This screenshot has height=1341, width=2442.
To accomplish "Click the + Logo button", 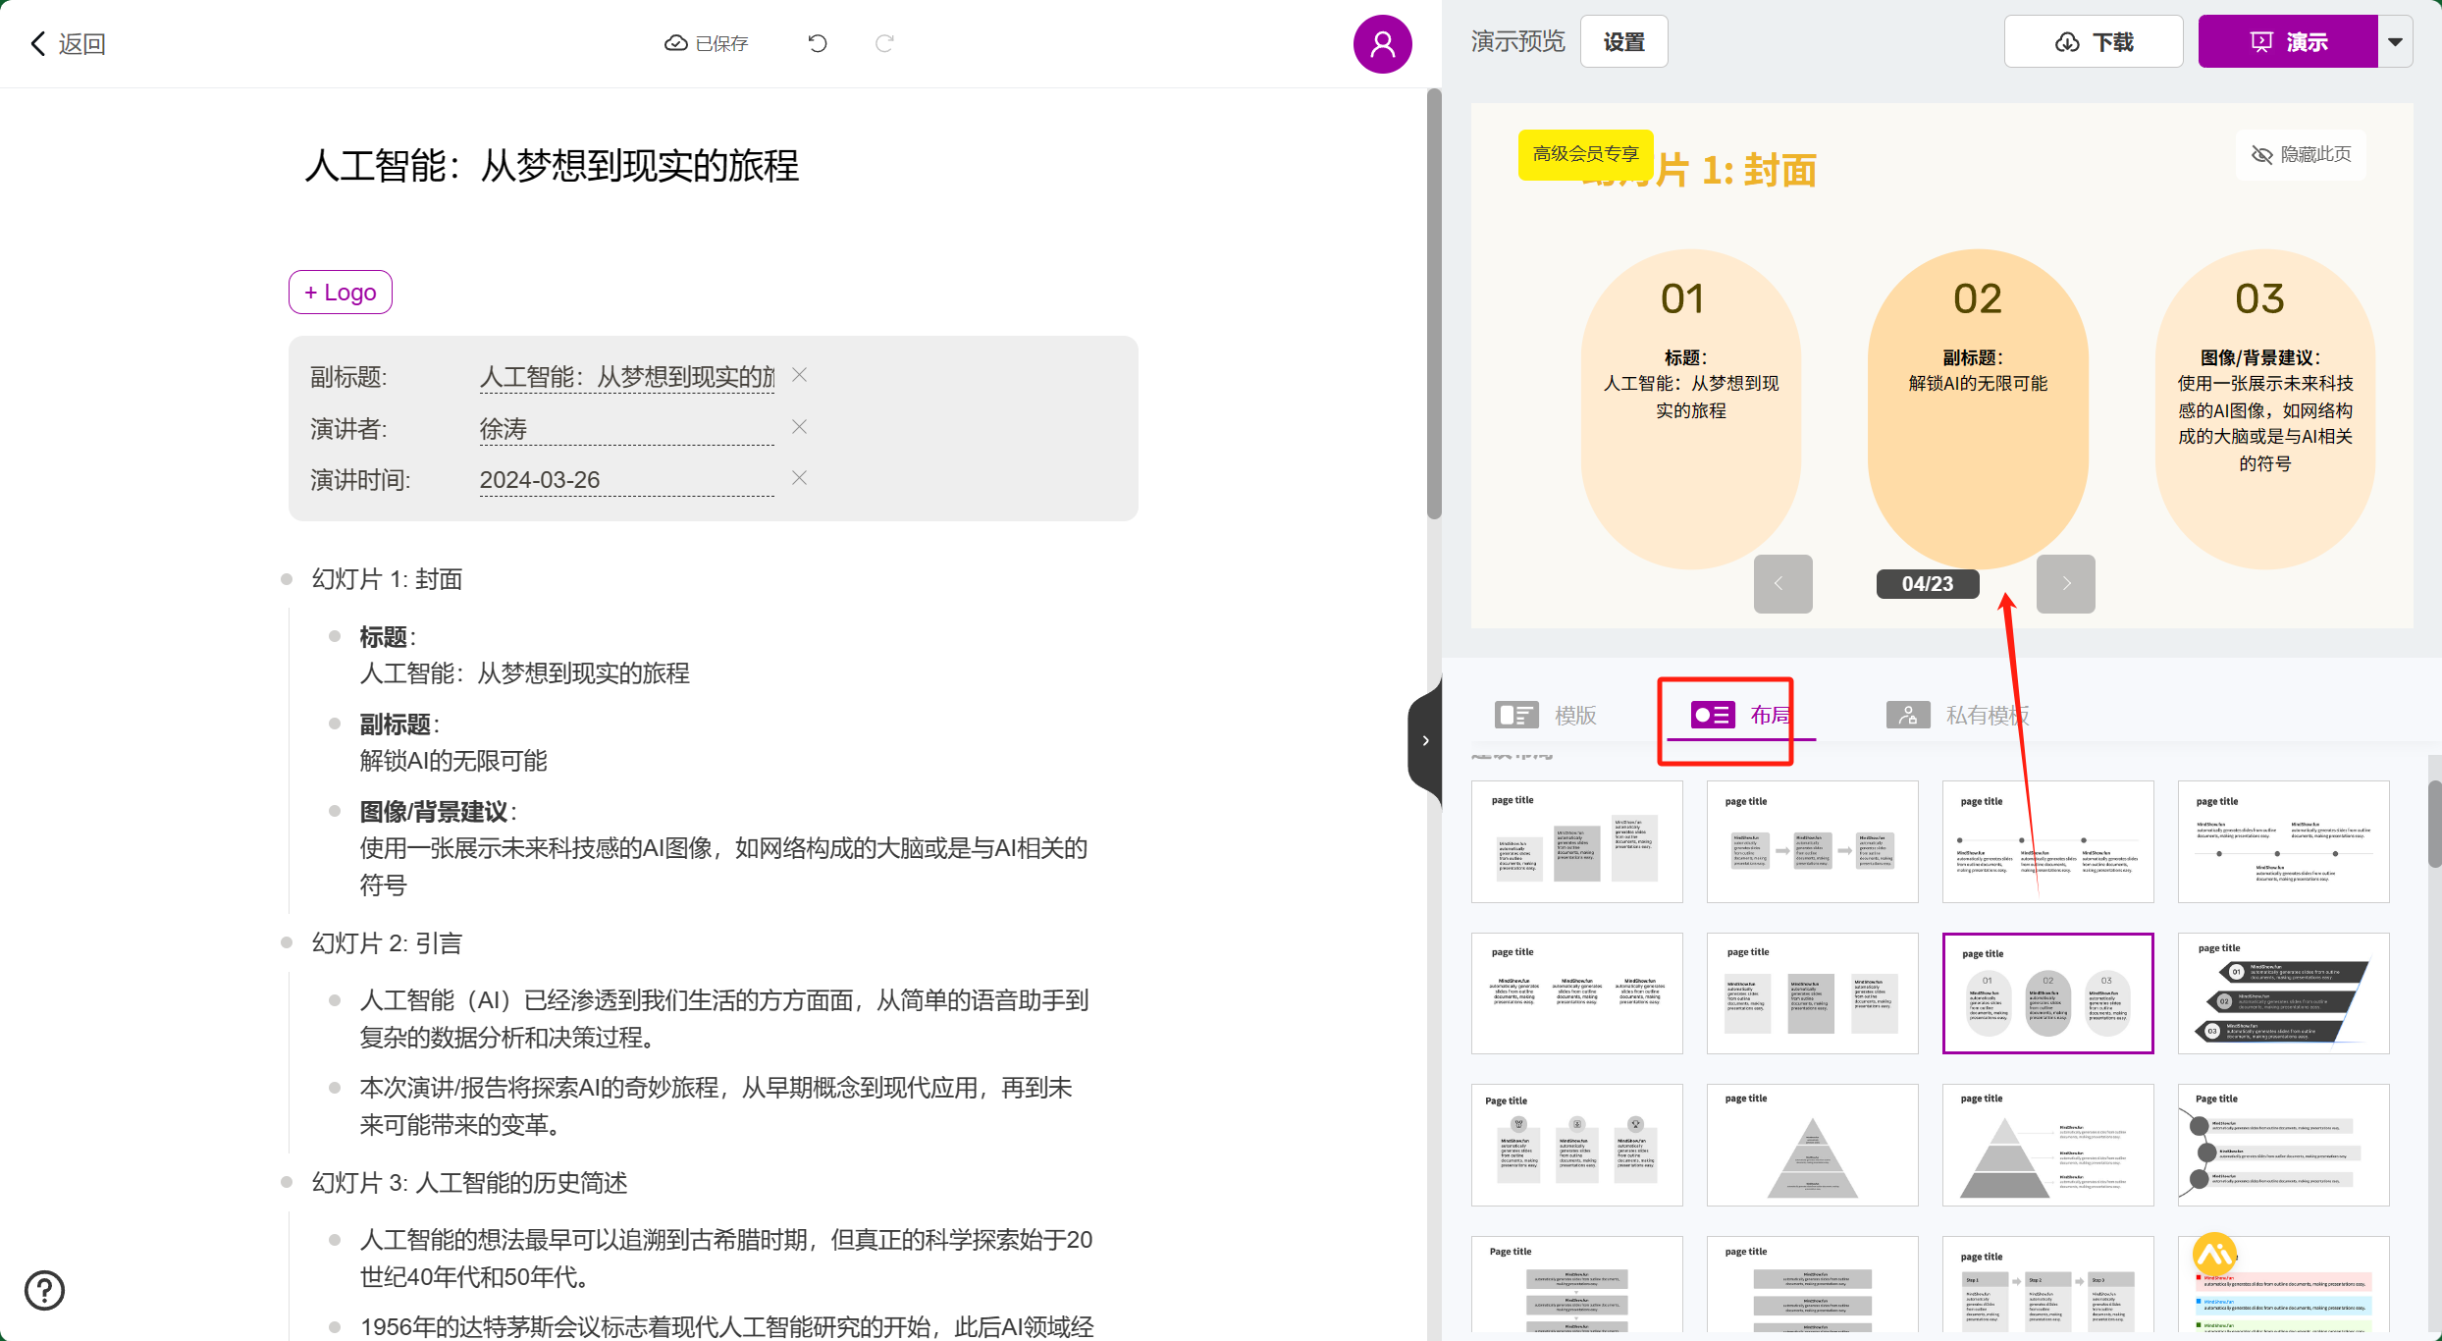I will [x=339, y=292].
